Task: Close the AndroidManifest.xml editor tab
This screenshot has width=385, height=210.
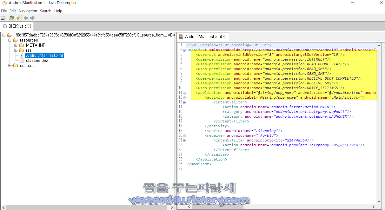Action: click(x=224, y=36)
